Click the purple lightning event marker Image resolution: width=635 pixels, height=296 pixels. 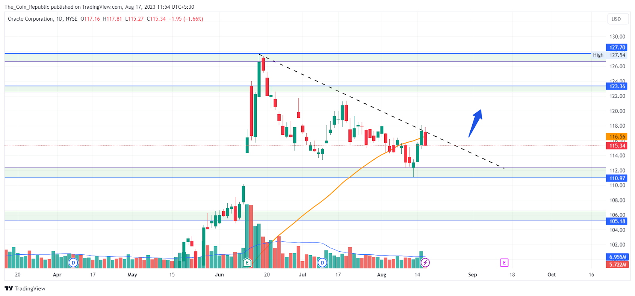pyautogui.click(x=425, y=262)
